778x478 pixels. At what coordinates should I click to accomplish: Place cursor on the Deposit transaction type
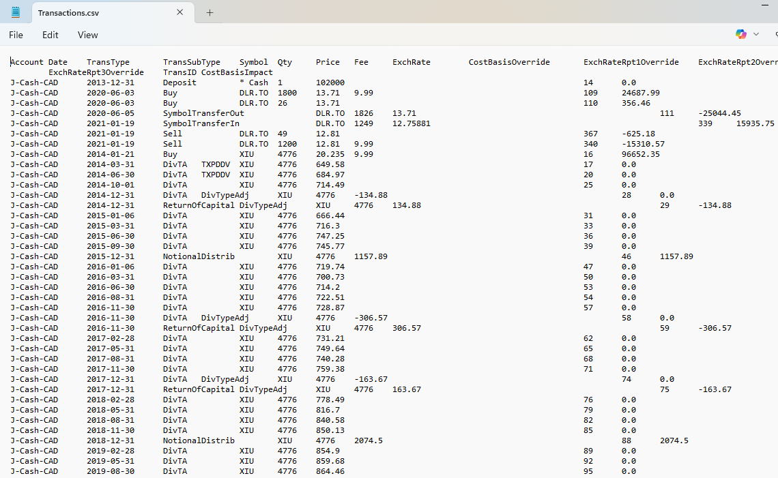click(x=179, y=83)
